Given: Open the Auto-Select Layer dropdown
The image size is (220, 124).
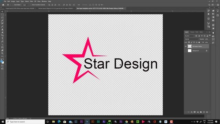Looking at the screenshot, I should 25,5.
